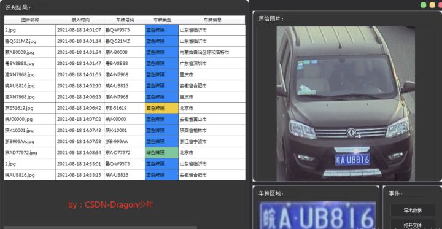This screenshot has width=442, height=229.
Task: Click the 2021-08-18 14:02:10 timestamp cell
Action: pos(80,86)
